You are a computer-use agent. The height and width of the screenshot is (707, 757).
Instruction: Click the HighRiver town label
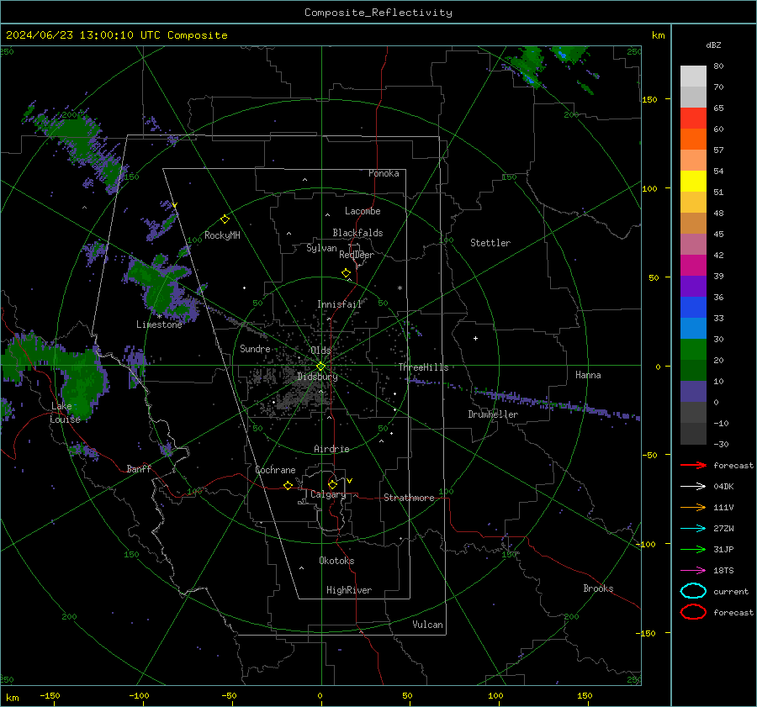(x=349, y=590)
